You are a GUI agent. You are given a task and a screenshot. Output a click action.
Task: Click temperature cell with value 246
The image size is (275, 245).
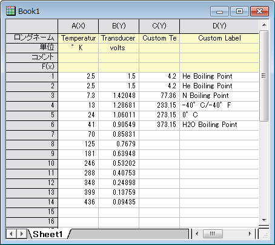[78, 164]
